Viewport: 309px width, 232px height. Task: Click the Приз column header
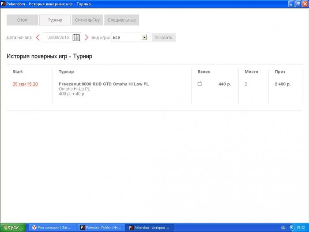280,72
